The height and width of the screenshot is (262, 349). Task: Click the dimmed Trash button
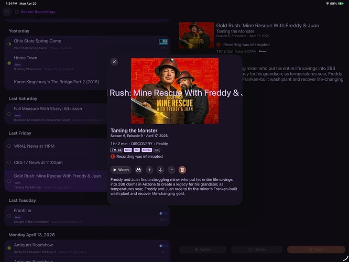click(x=316, y=249)
